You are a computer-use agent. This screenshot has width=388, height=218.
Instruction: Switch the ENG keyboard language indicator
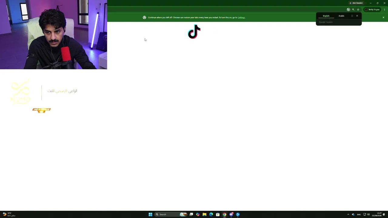359,214
